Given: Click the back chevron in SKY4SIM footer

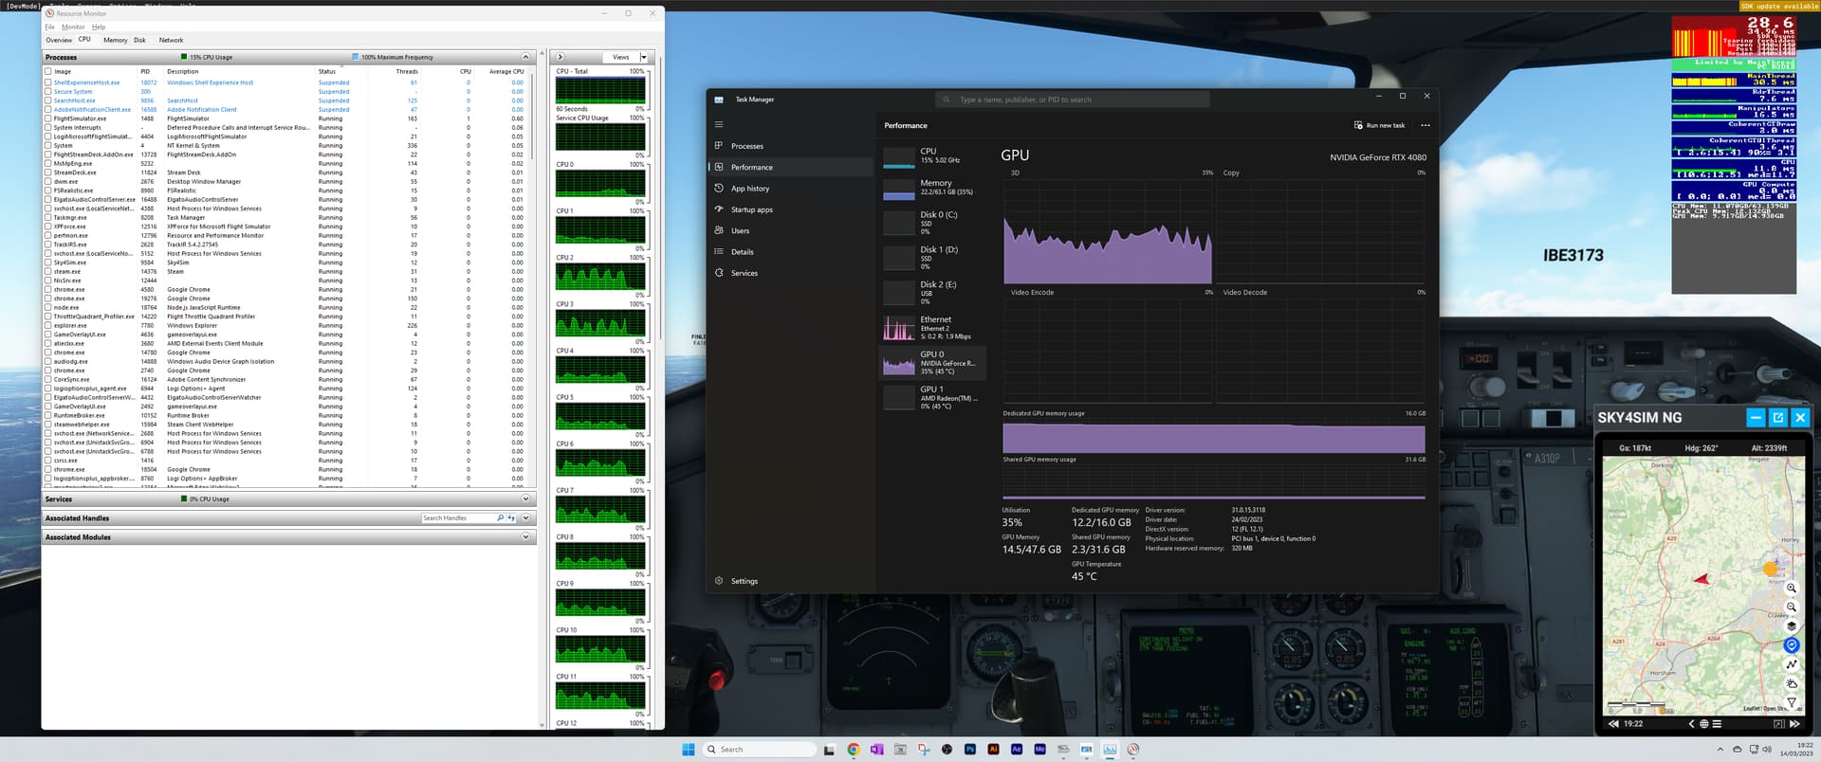Looking at the screenshot, I should 1691,724.
